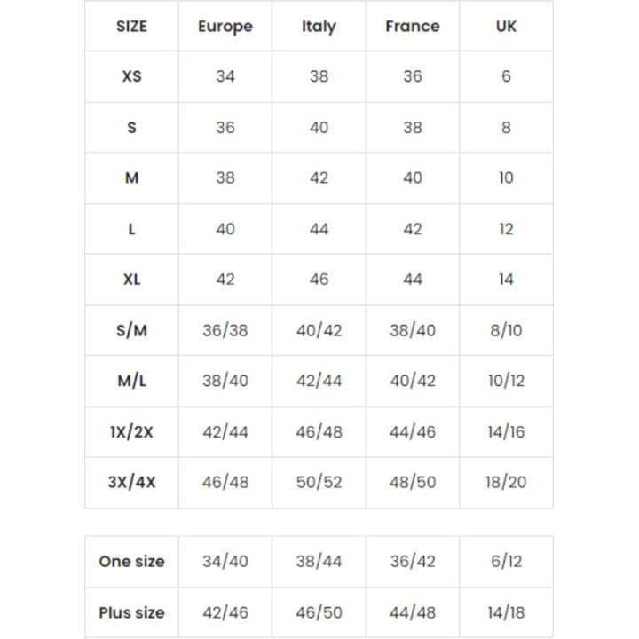639x639 pixels.
Task: Click the SIZE column header
Action: (131, 26)
